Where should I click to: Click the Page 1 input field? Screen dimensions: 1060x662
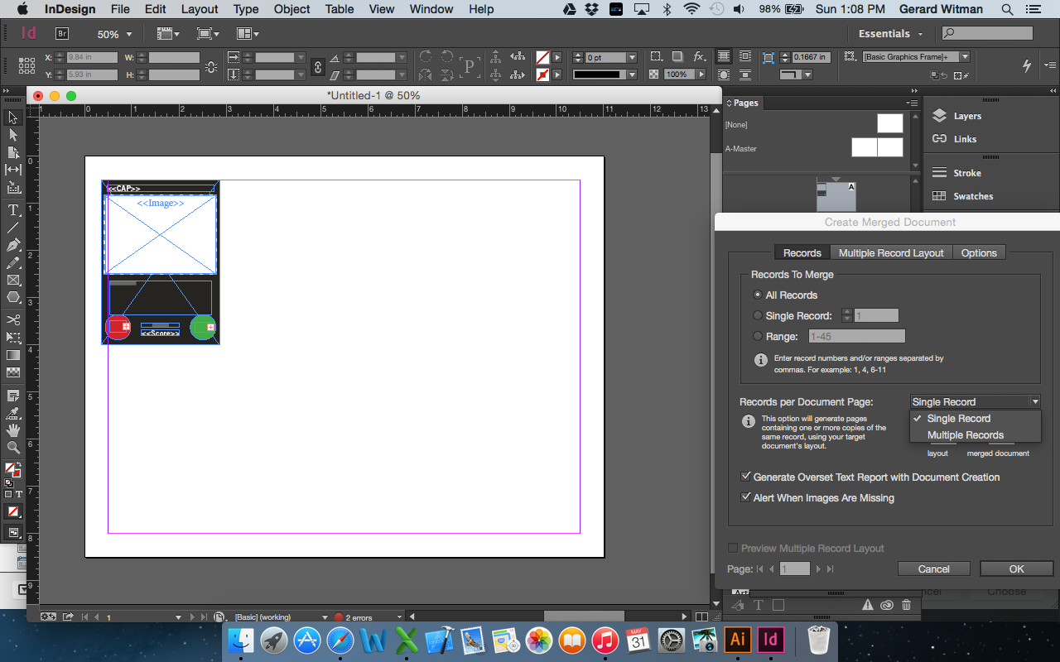tap(794, 568)
